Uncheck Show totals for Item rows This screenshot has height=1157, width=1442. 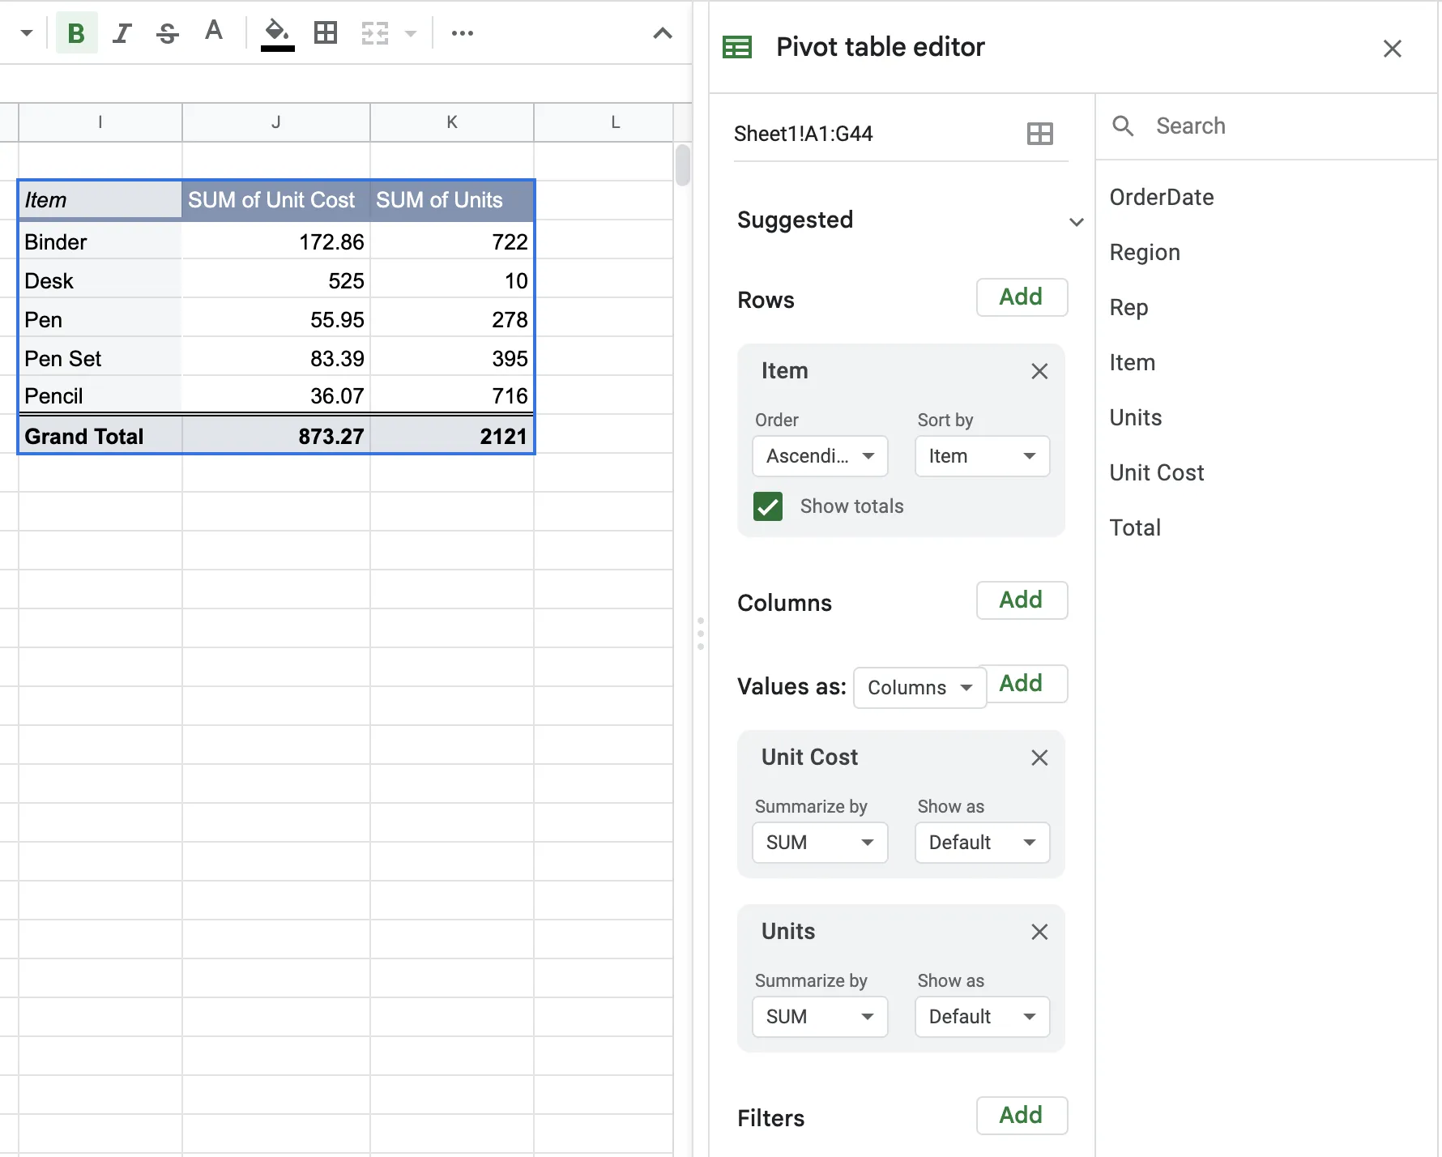767,506
